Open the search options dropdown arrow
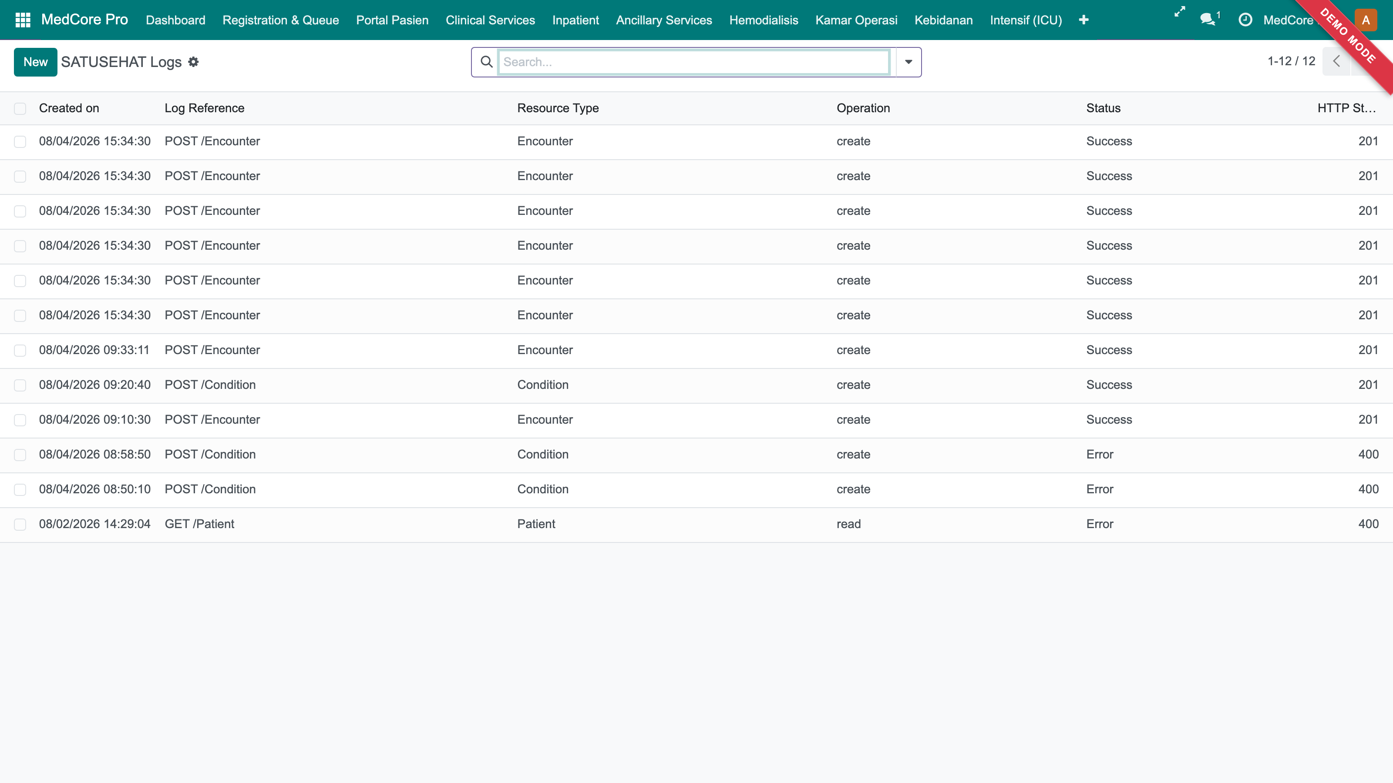Viewport: 1393px width, 783px height. (908, 62)
